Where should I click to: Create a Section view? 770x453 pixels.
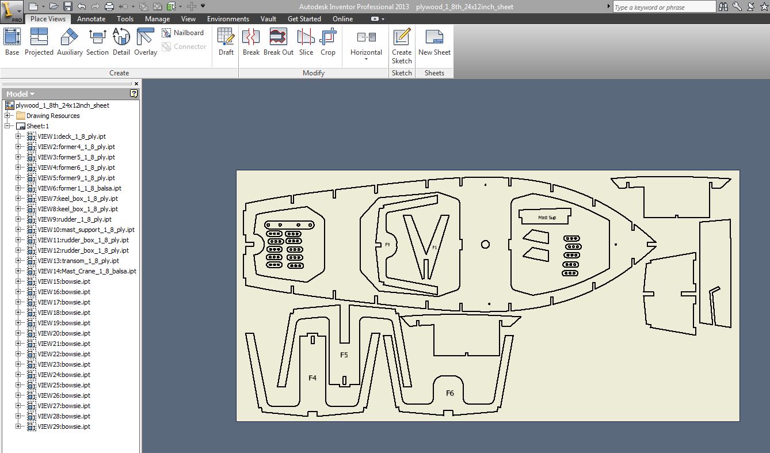pyautogui.click(x=97, y=42)
